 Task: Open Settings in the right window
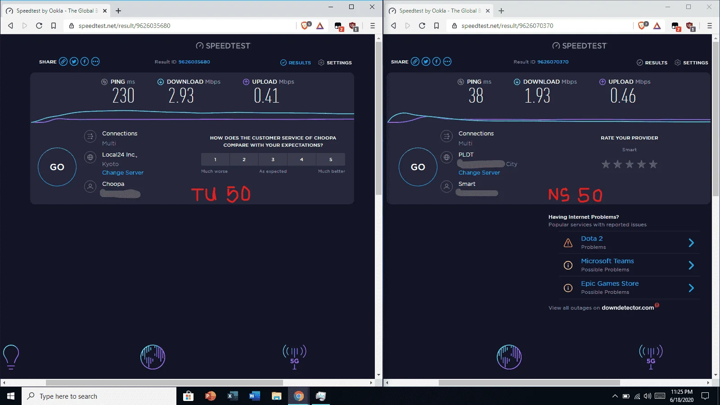pyautogui.click(x=691, y=63)
